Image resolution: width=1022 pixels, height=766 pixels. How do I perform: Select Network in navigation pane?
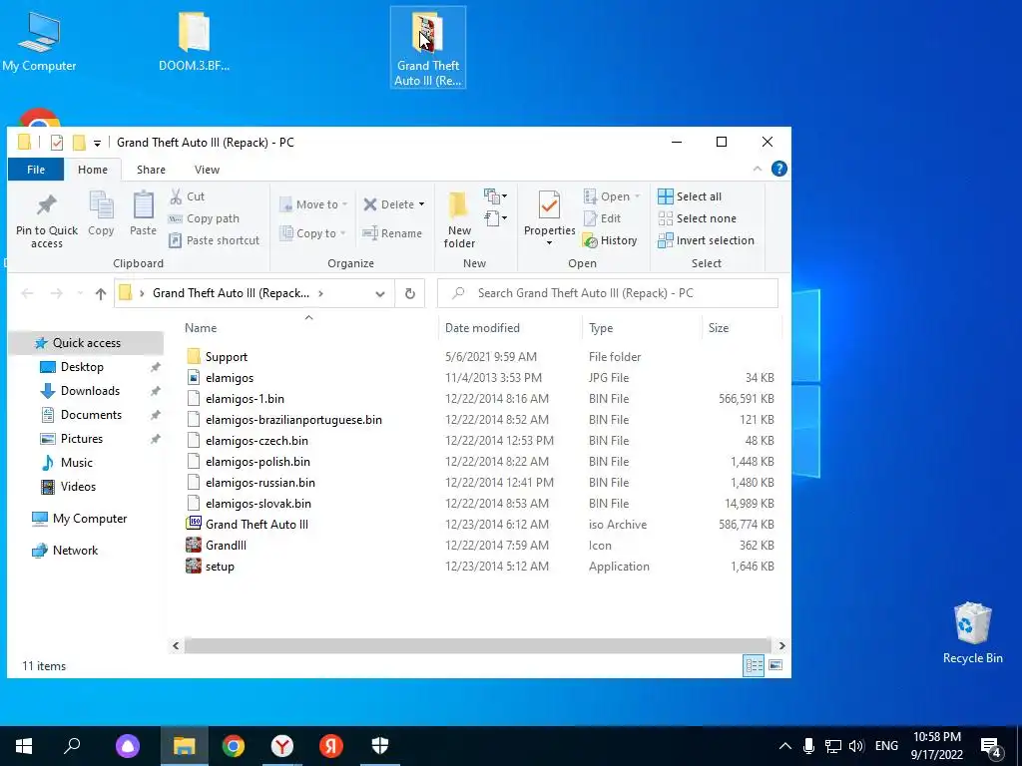[x=75, y=551]
